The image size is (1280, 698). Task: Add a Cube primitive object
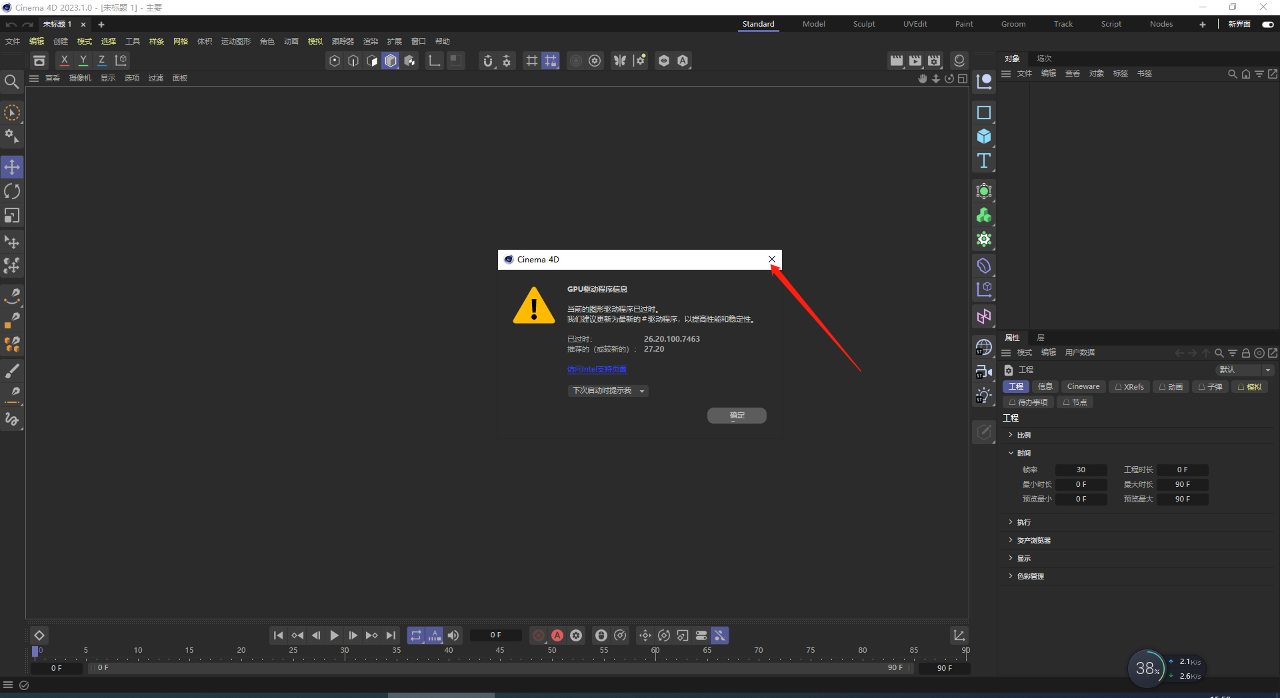(x=984, y=137)
